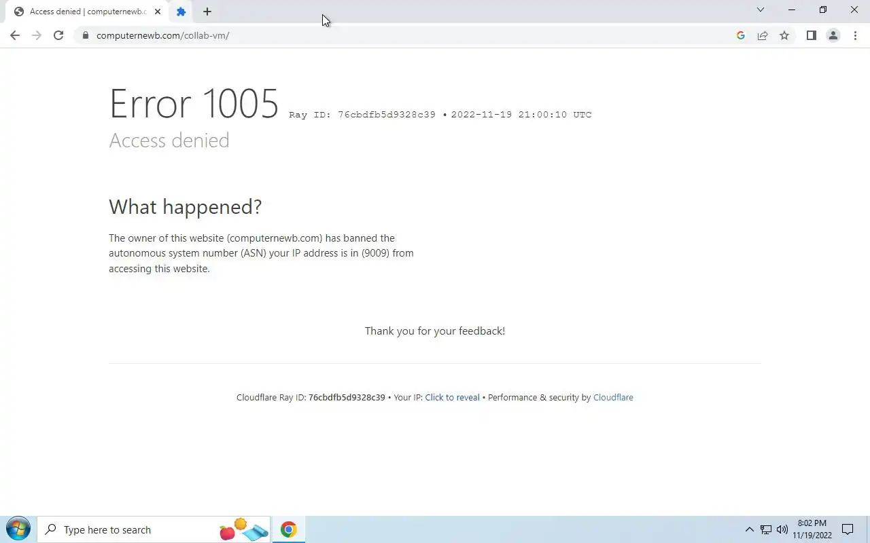Open the Google icon in address bar

tap(741, 35)
